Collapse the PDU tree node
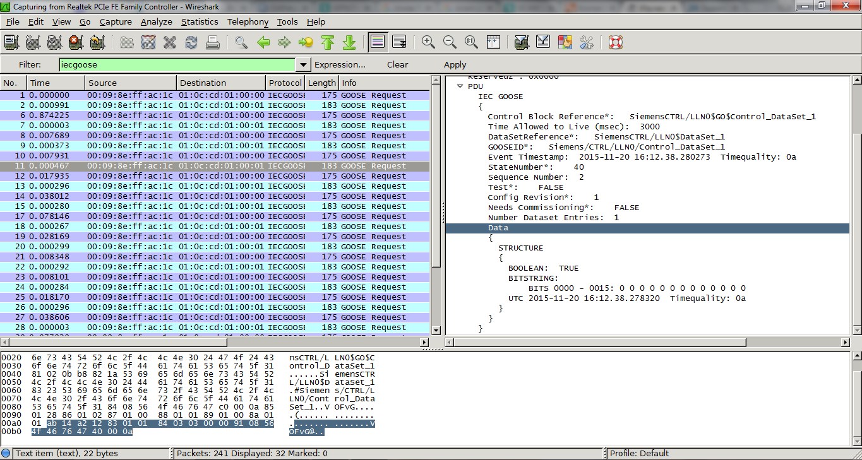 pos(460,86)
